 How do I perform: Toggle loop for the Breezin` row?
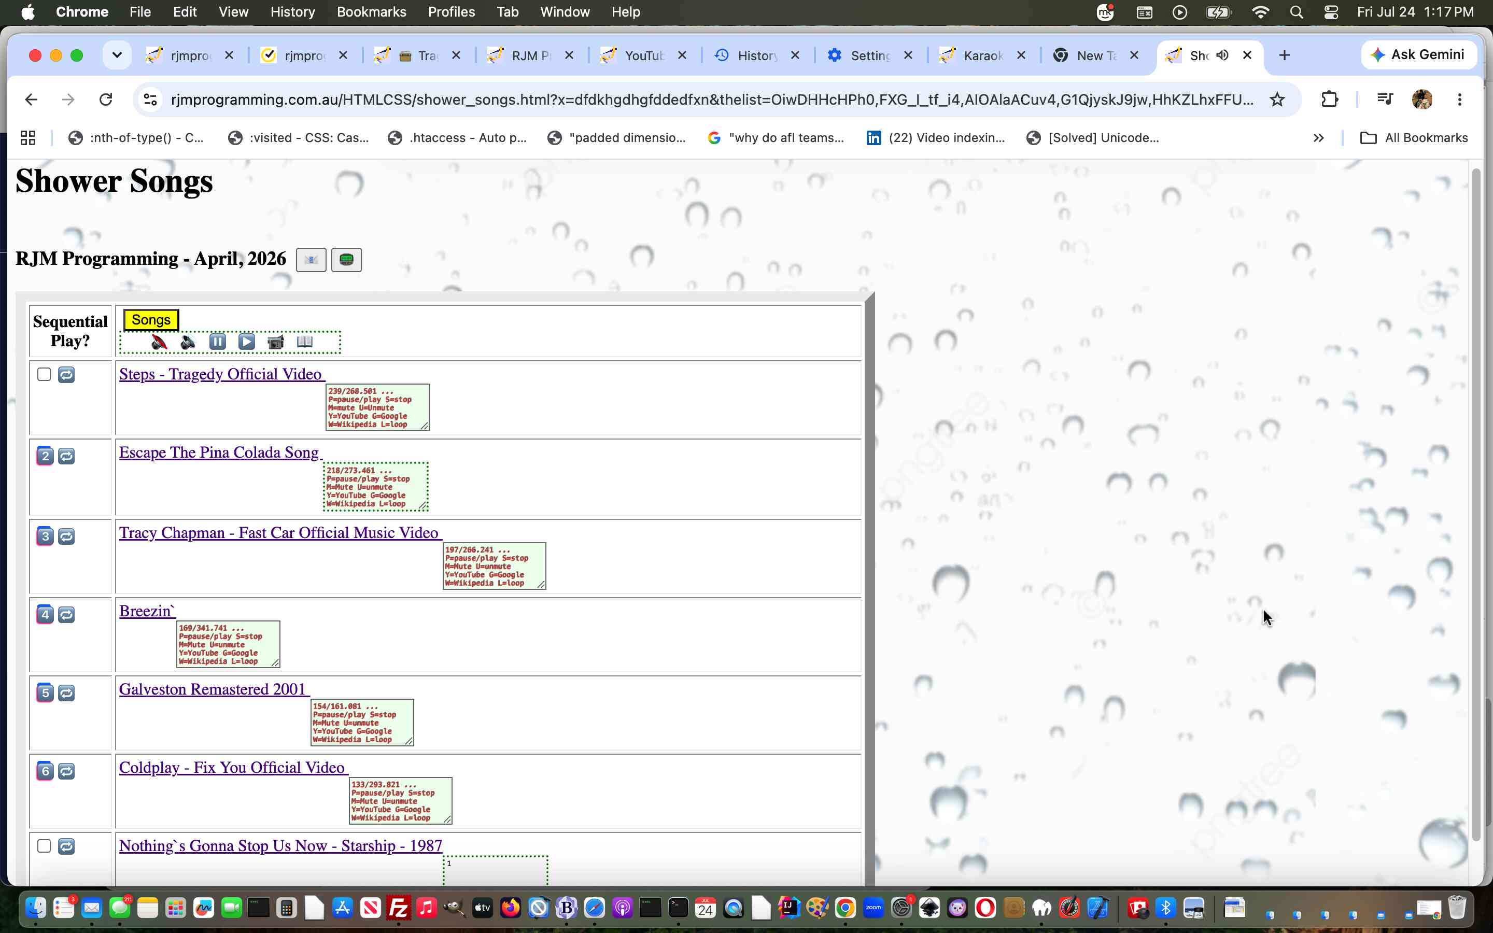click(x=67, y=615)
